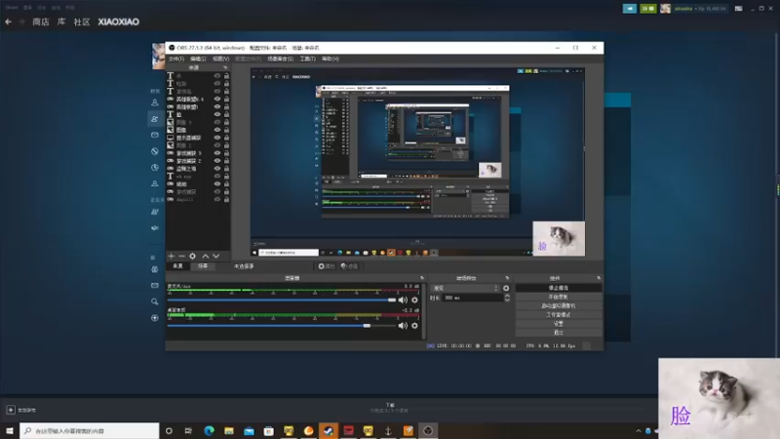Toggle the lock on the 脸 source

(x=226, y=114)
